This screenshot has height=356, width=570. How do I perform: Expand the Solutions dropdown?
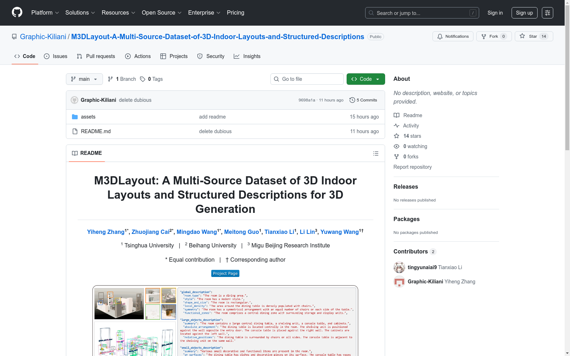coord(80,13)
